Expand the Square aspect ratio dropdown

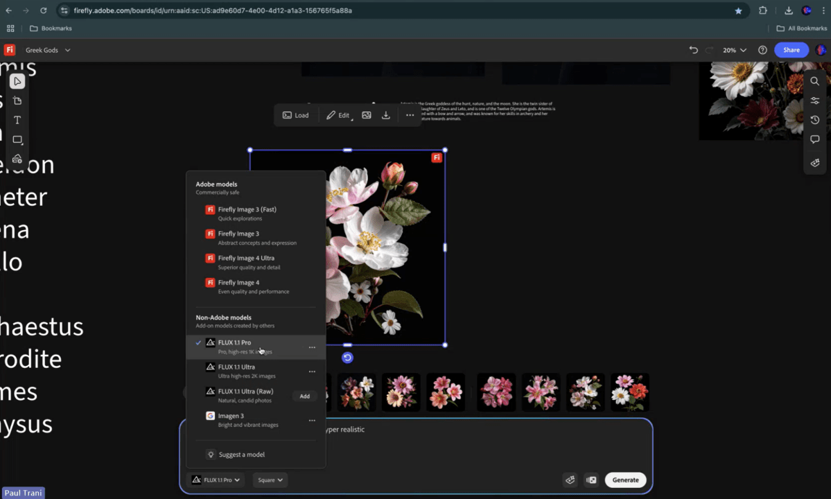point(270,480)
